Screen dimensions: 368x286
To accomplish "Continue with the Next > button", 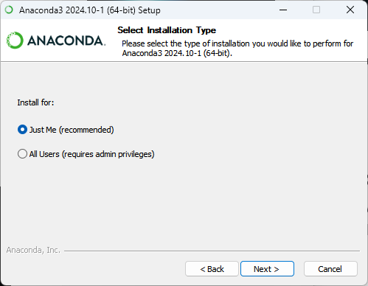I will tap(267, 269).
